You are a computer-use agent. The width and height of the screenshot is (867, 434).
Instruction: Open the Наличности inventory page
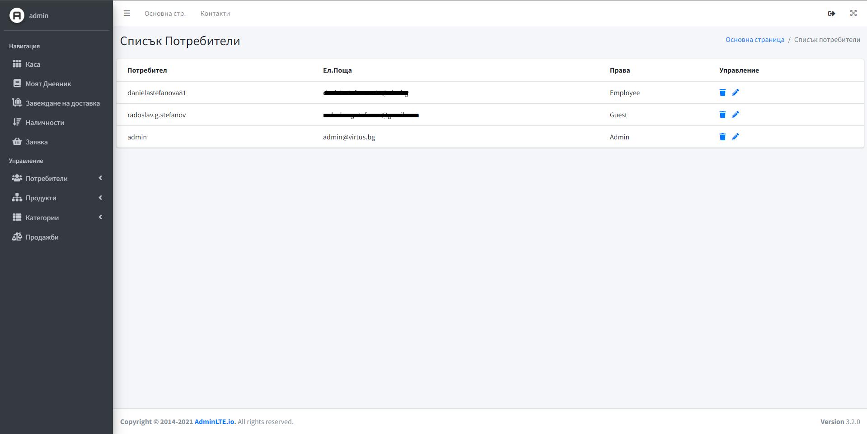point(45,122)
